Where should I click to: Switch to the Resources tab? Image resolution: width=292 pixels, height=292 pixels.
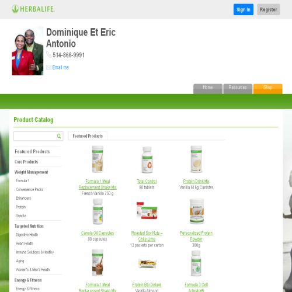click(238, 89)
